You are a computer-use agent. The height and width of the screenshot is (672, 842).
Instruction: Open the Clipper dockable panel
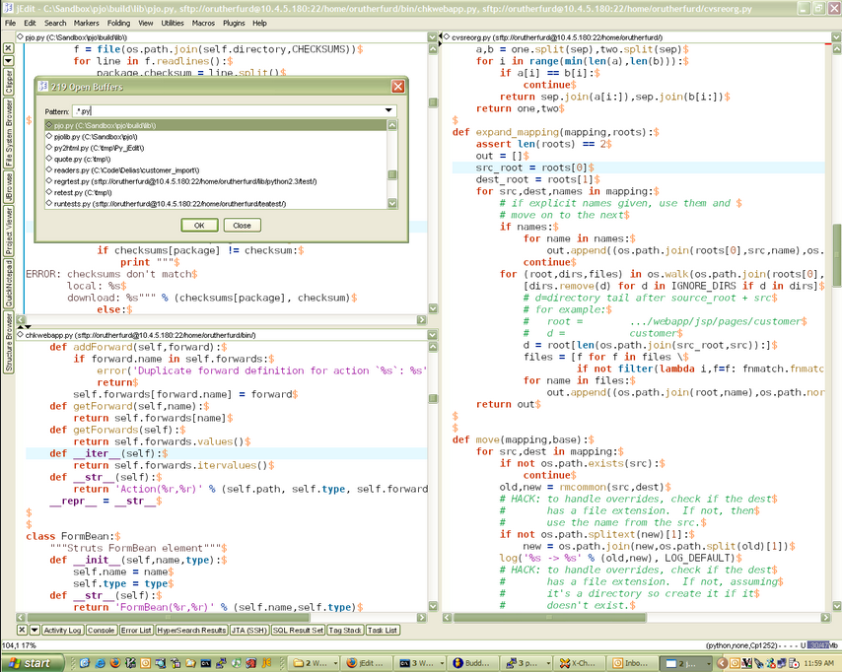[8, 81]
